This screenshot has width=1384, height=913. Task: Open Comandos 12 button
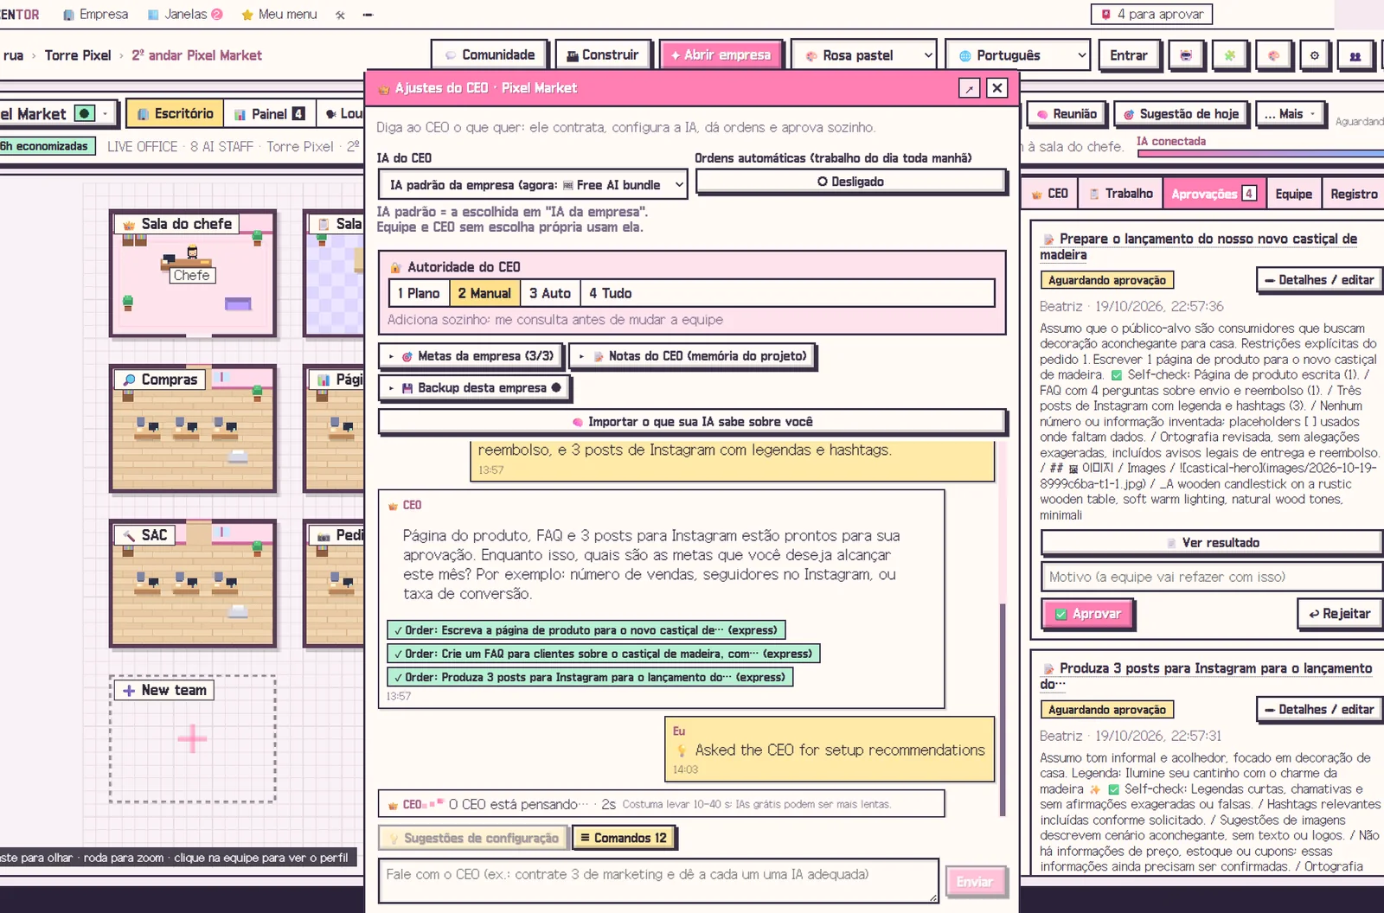[624, 838]
